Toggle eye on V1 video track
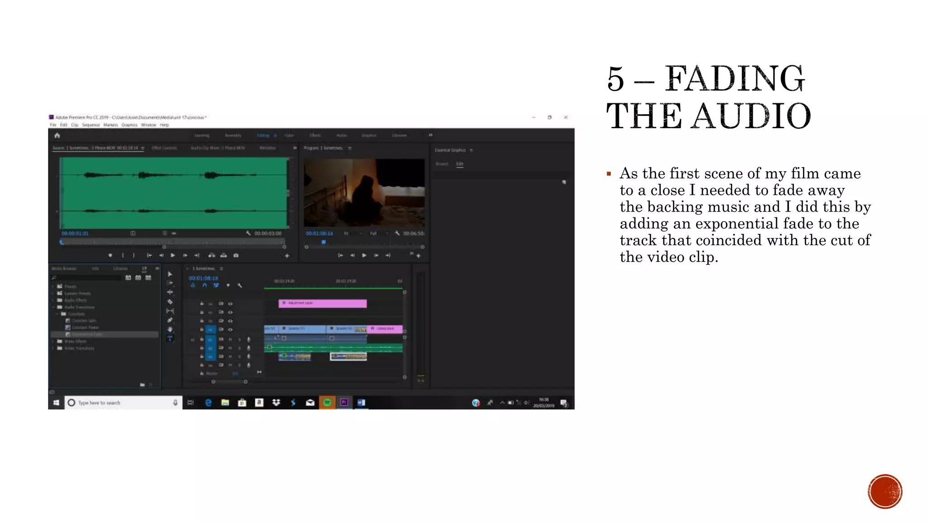The image size is (928, 522). click(230, 329)
